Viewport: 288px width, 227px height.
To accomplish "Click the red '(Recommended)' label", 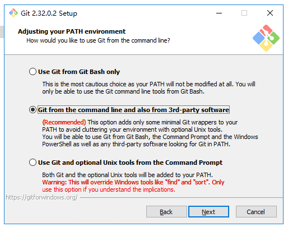I will [64, 122].
